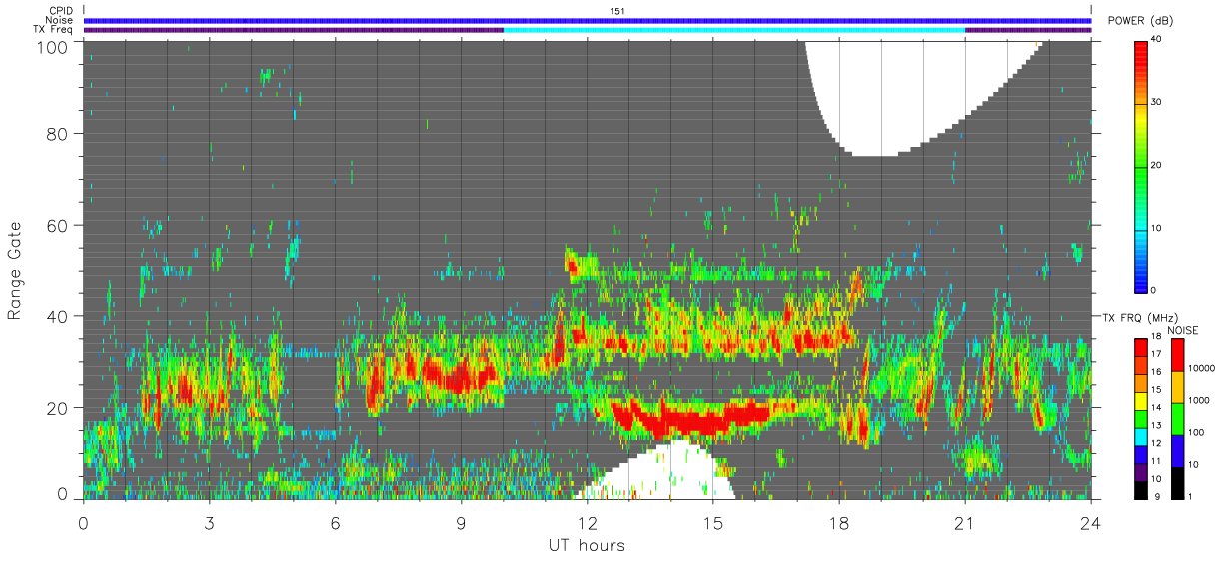Click the red top of power colorbar
The height and width of the screenshot is (566, 1227).
coord(1142,50)
